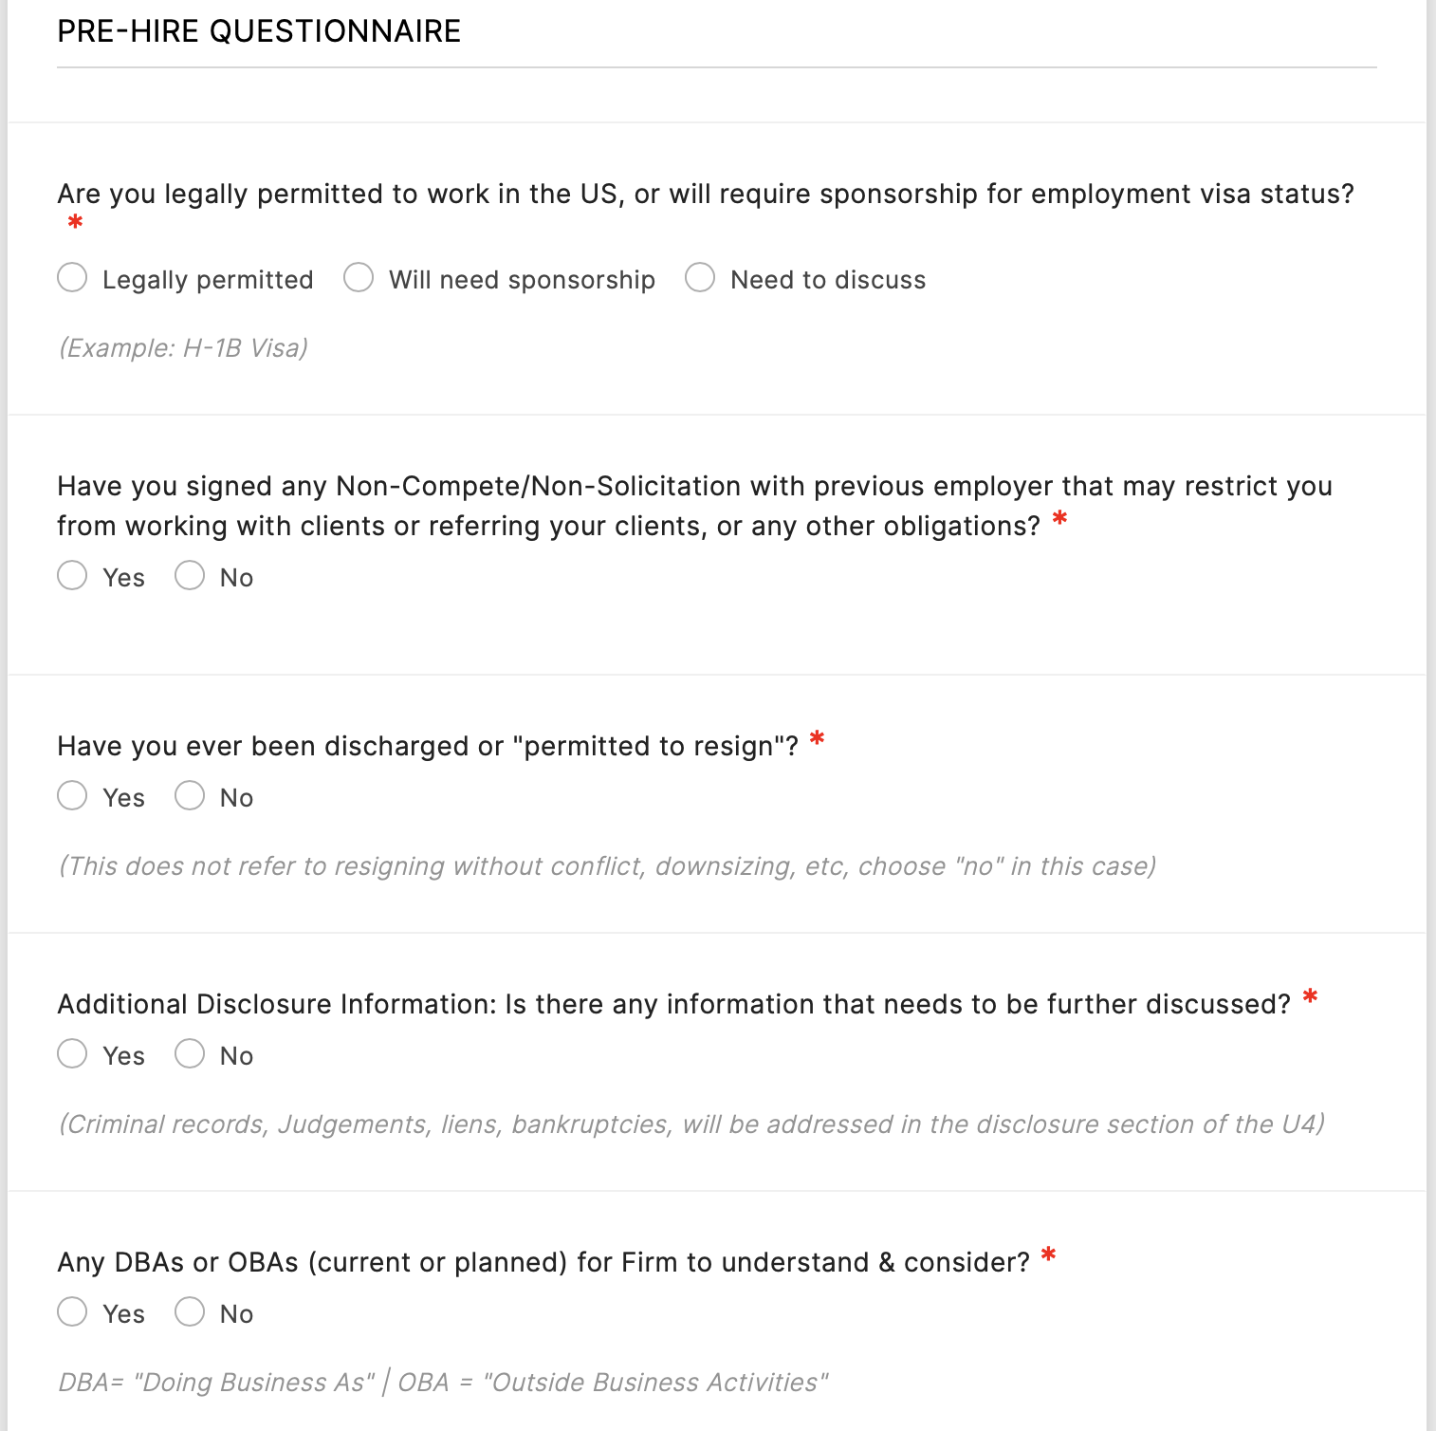Choose "Will need sponsorship" option
This screenshot has width=1436, height=1431.
359,278
